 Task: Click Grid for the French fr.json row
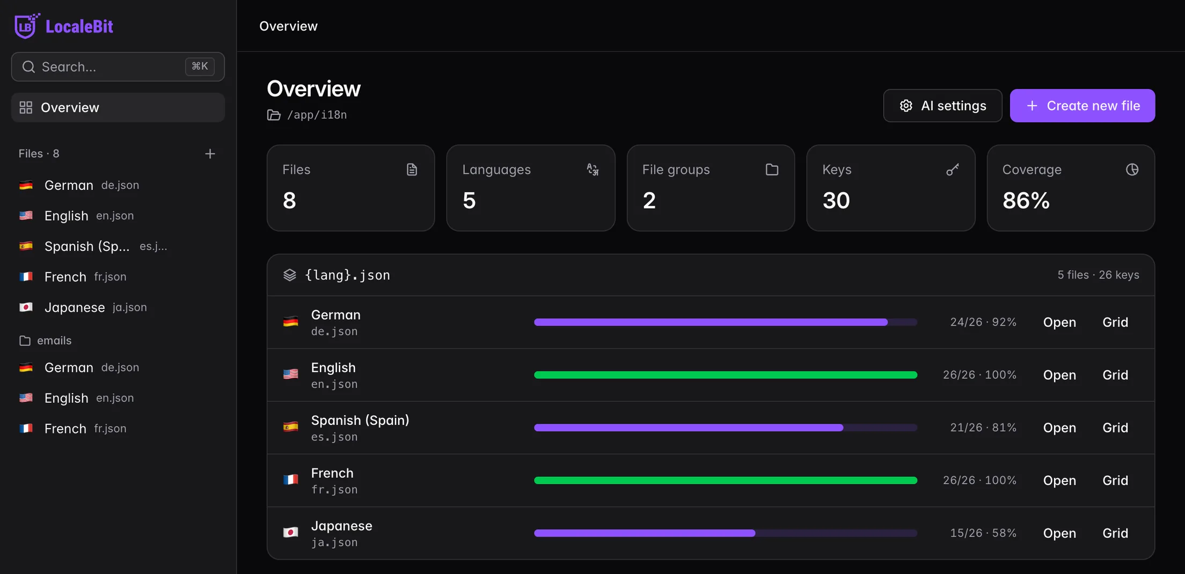[1115, 481]
